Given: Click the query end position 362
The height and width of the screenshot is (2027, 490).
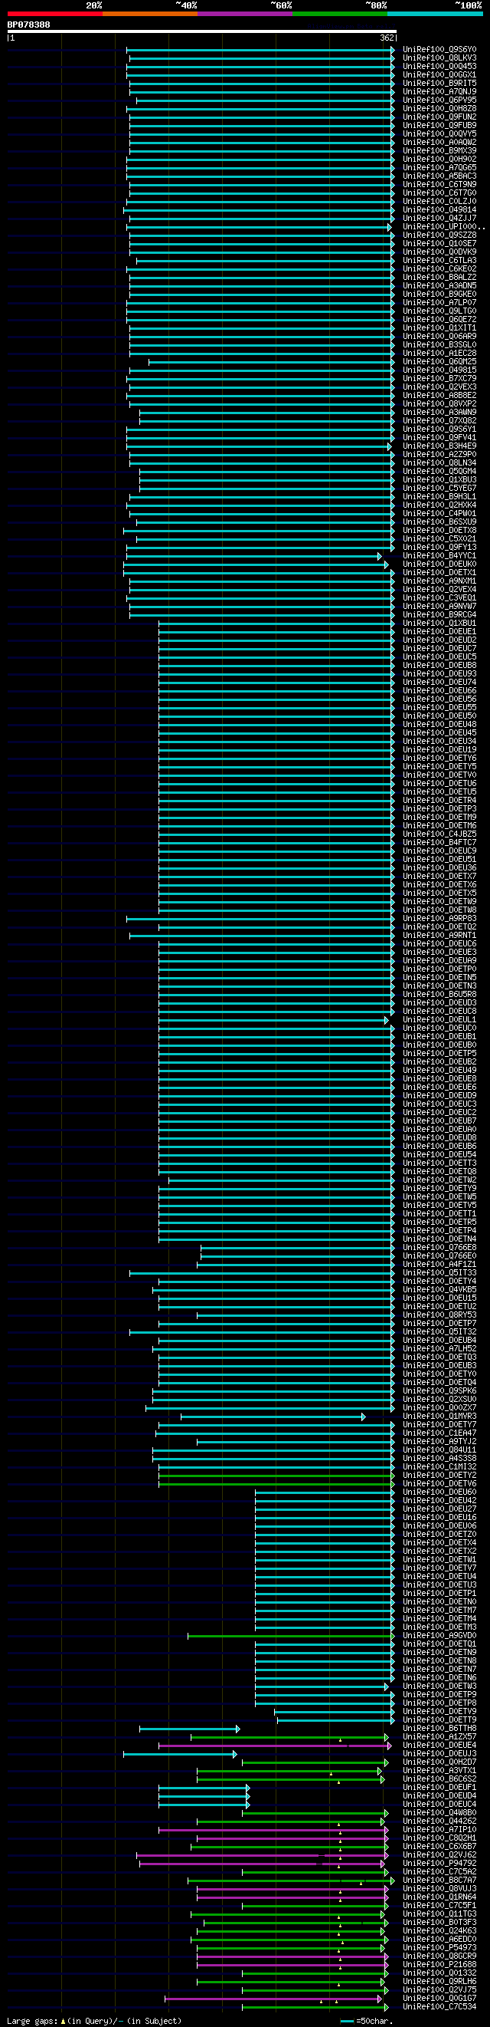Looking at the screenshot, I should click(387, 38).
